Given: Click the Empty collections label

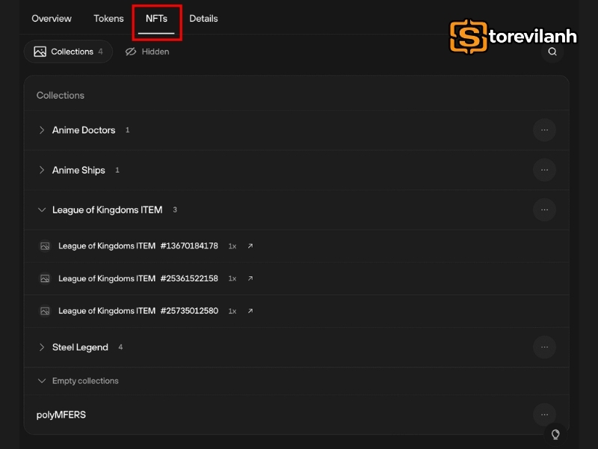Looking at the screenshot, I should point(85,381).
